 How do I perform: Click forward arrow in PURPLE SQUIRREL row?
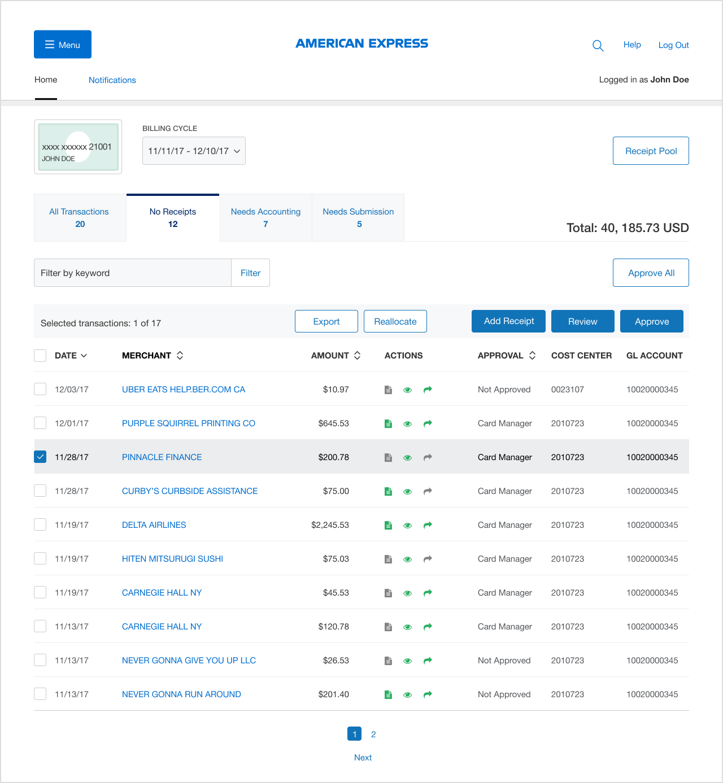point(428,423)
